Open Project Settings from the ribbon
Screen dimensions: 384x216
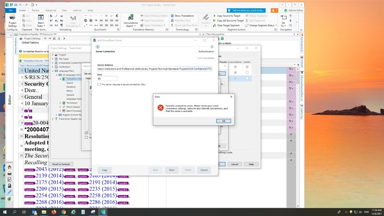(x=12, y=21)
